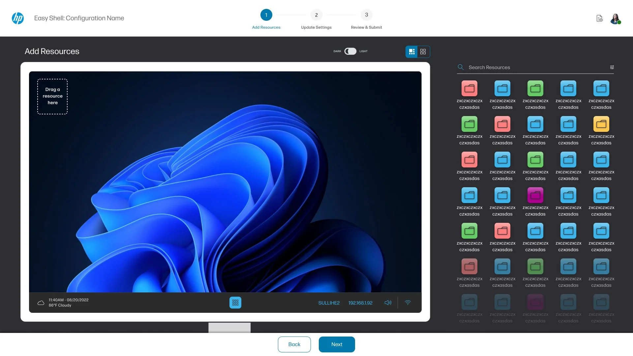Select the yellow folder resource icon

[601, 124]
